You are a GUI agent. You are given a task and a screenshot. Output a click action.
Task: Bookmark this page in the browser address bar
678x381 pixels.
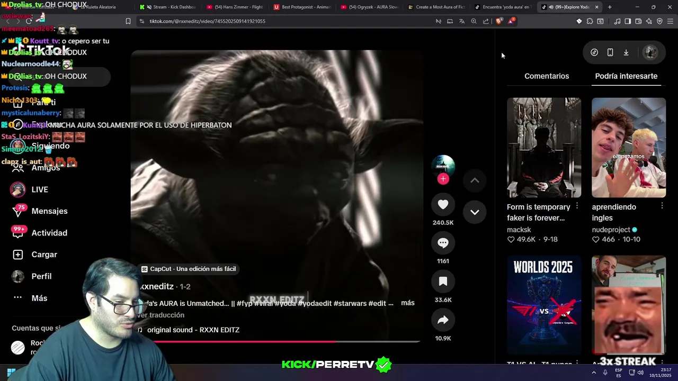coord(128,21)
